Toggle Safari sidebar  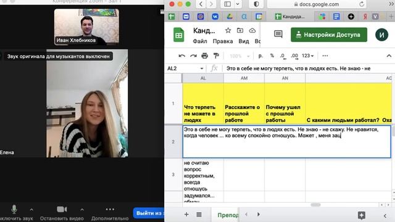click(x=228, y=4)
